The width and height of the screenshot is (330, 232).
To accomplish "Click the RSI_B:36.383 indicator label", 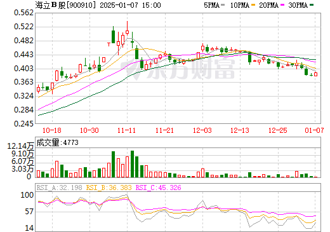I will click(x=109, y=188).
